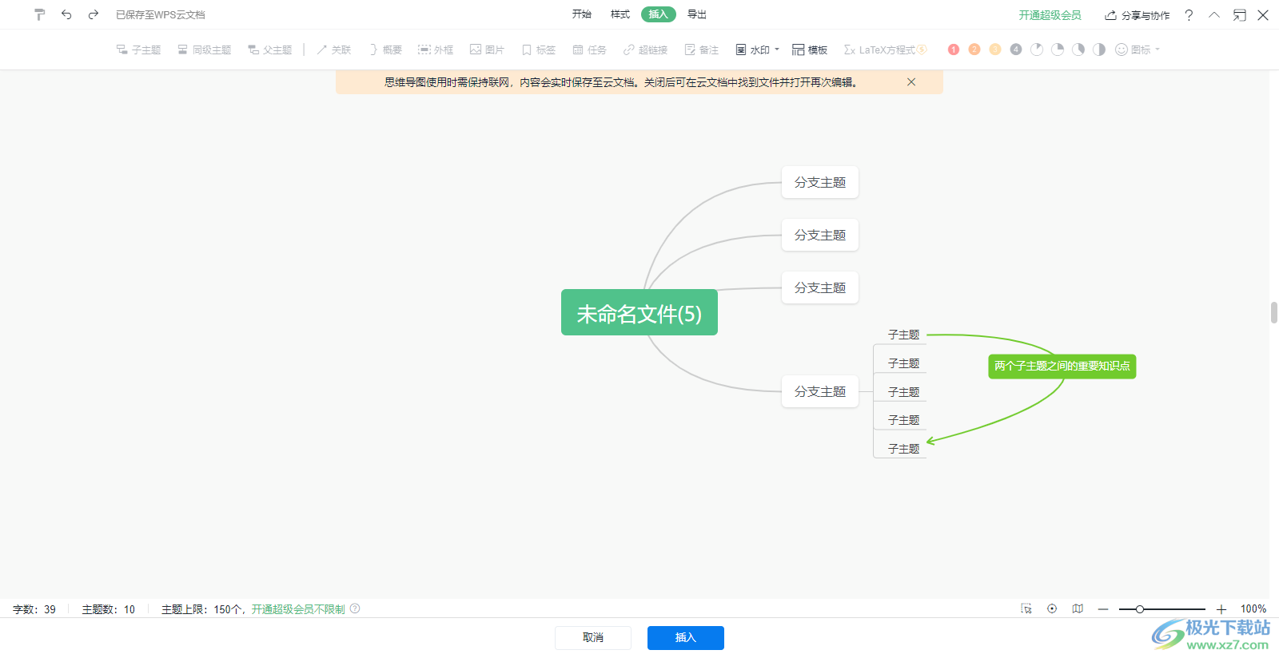Viewport: 1279px width, 658px height.
Task: Insert a LaTeX方程式 equation
Action: (x=885, y=50)
